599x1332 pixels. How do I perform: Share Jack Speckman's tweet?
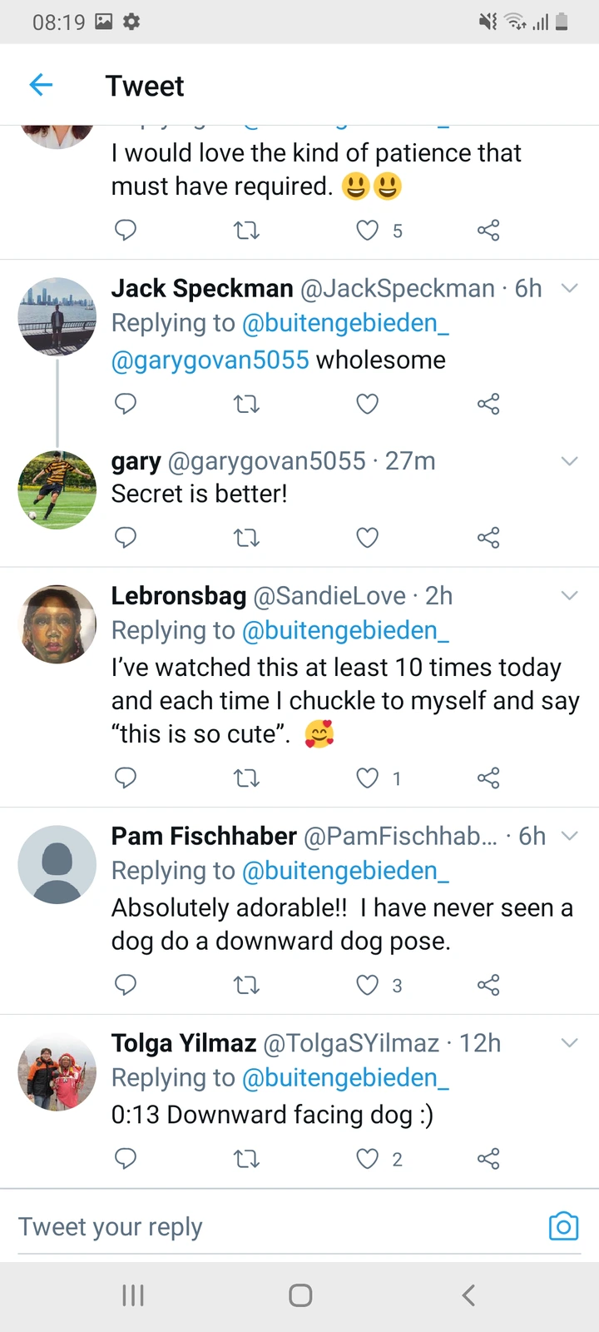click(488, 404)
